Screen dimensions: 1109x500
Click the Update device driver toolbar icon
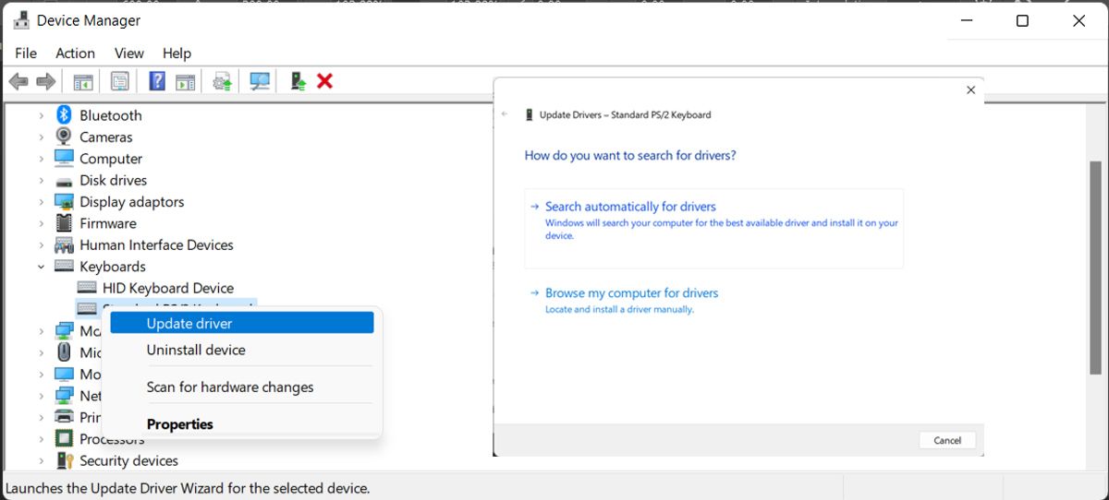coord(223,82)
